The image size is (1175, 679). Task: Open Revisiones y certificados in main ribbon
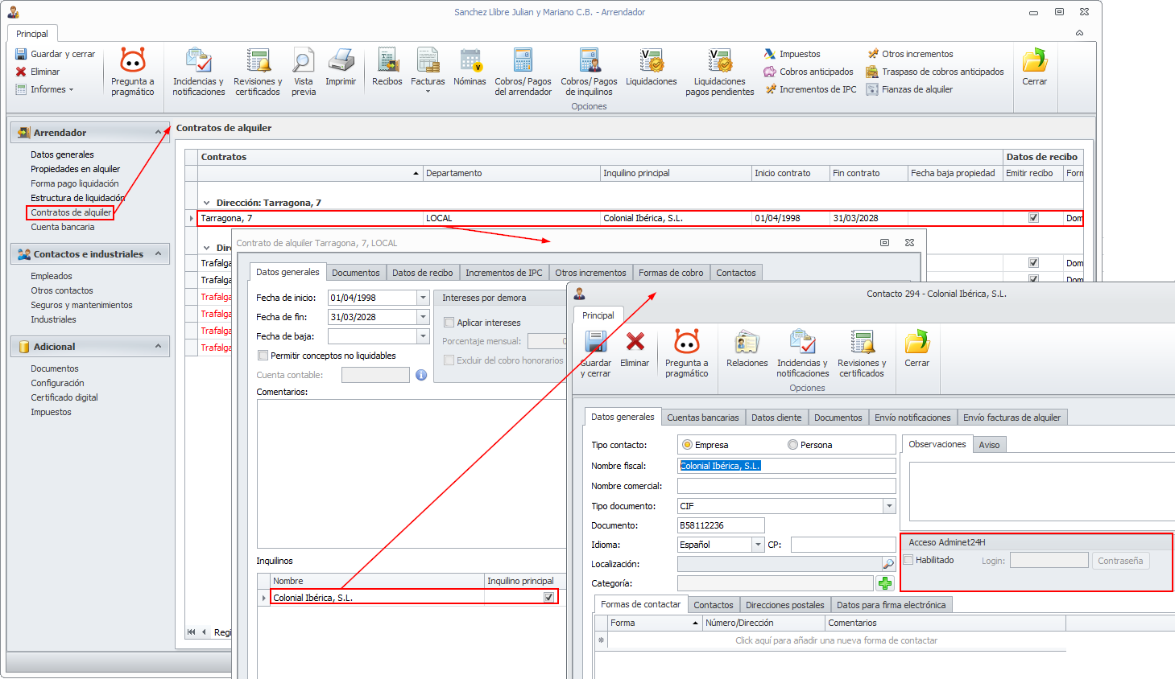(x=258, y=72)
